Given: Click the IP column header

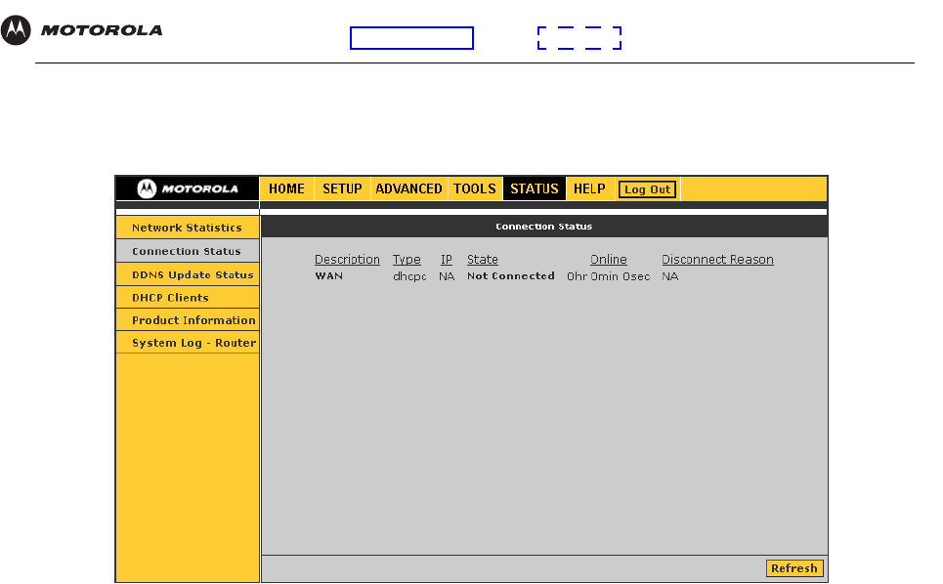Looking at the screenshot, I should (x=447, y=260).
